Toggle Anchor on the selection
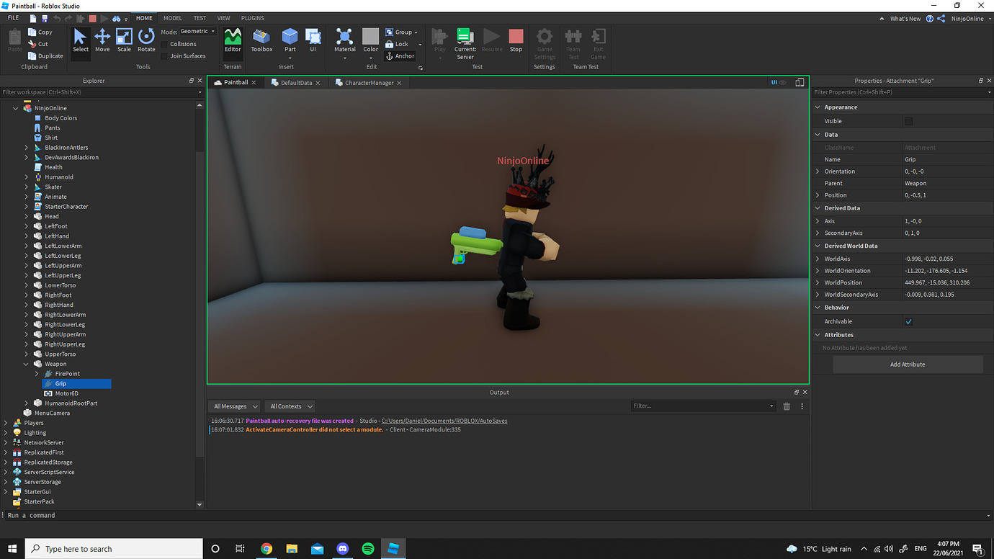Screen dimensions: 994x559 pyautogui.click(x=400, y=55)
